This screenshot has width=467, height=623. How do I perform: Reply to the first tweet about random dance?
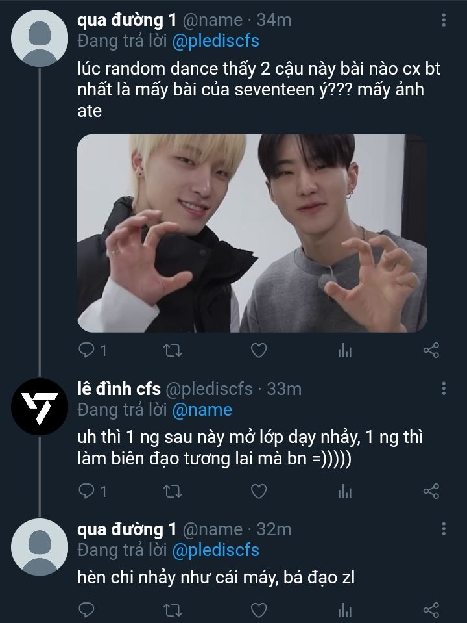(x=87, y=351)
